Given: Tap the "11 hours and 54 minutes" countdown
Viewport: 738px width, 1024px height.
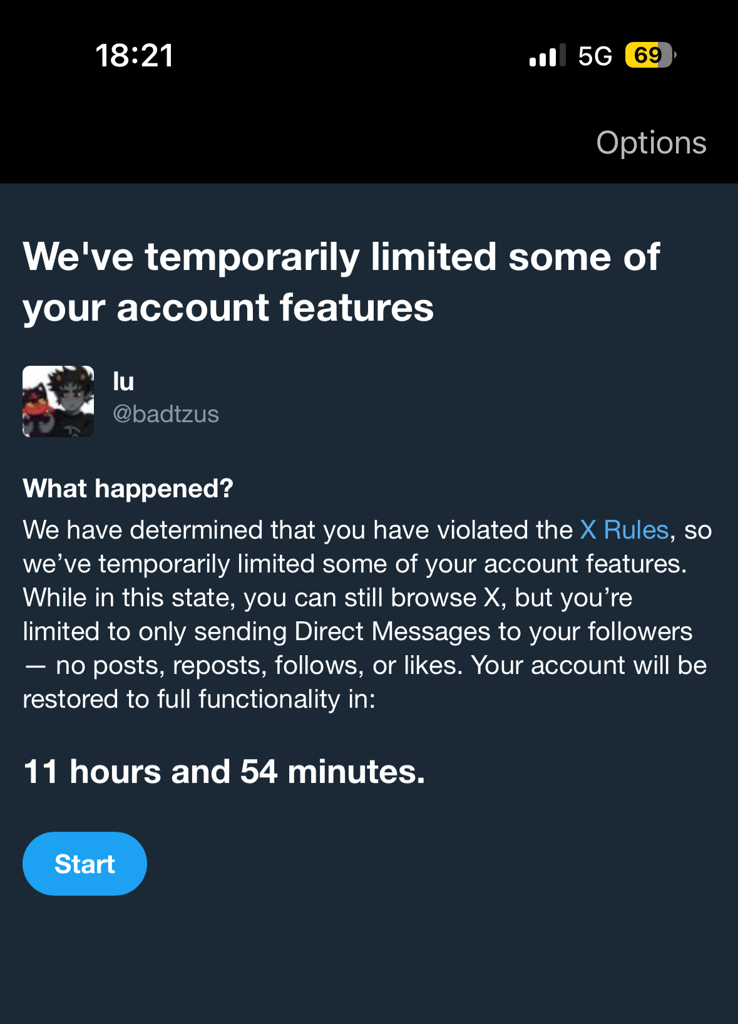Looking at the screenshot, I should coord(224,771).
